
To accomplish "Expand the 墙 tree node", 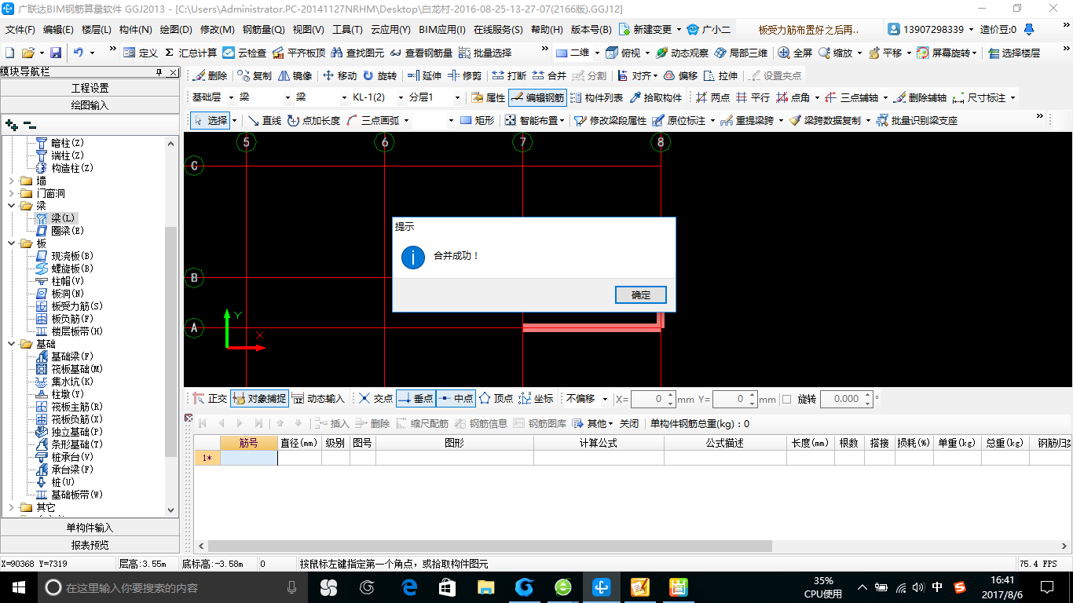I will click(11, 181).
